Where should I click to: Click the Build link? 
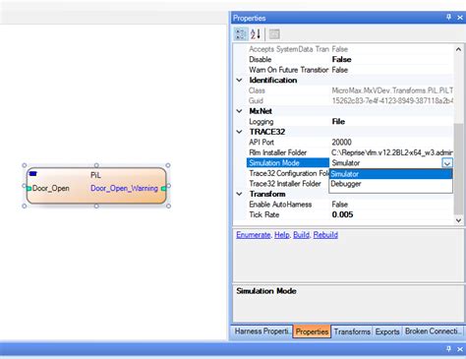[x=301, y=235]
